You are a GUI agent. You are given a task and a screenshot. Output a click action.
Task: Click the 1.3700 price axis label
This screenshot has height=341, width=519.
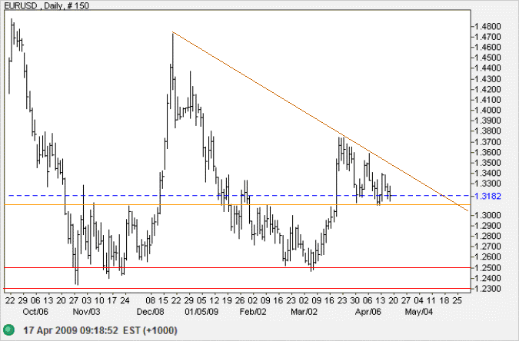[488, 141]
